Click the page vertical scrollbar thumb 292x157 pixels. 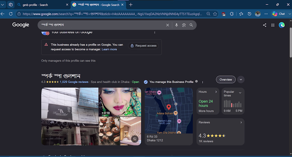tap(291, 43)
